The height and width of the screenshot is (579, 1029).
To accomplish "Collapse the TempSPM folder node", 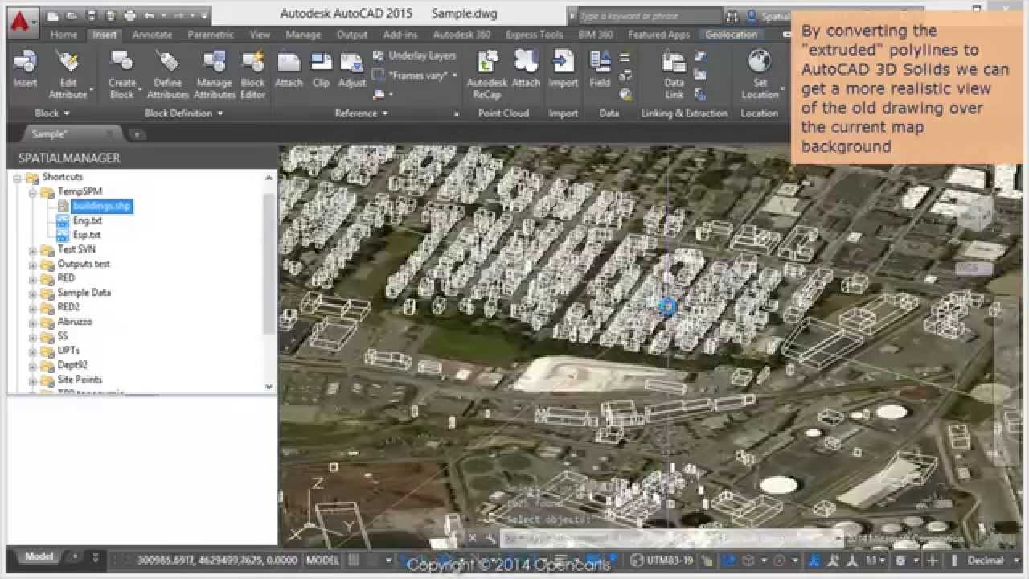I will click(33, 191).
